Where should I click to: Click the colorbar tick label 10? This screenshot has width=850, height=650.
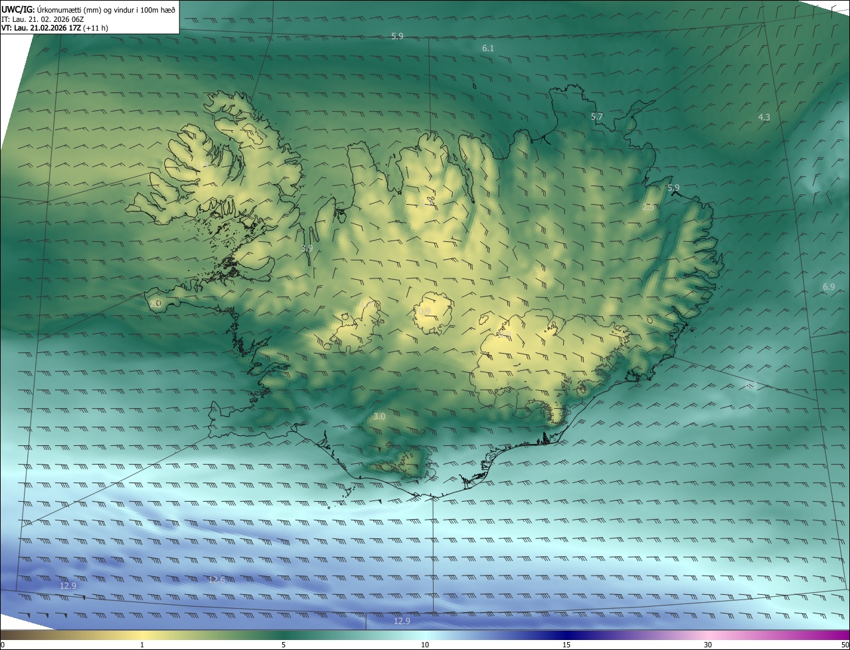(425, 645)
